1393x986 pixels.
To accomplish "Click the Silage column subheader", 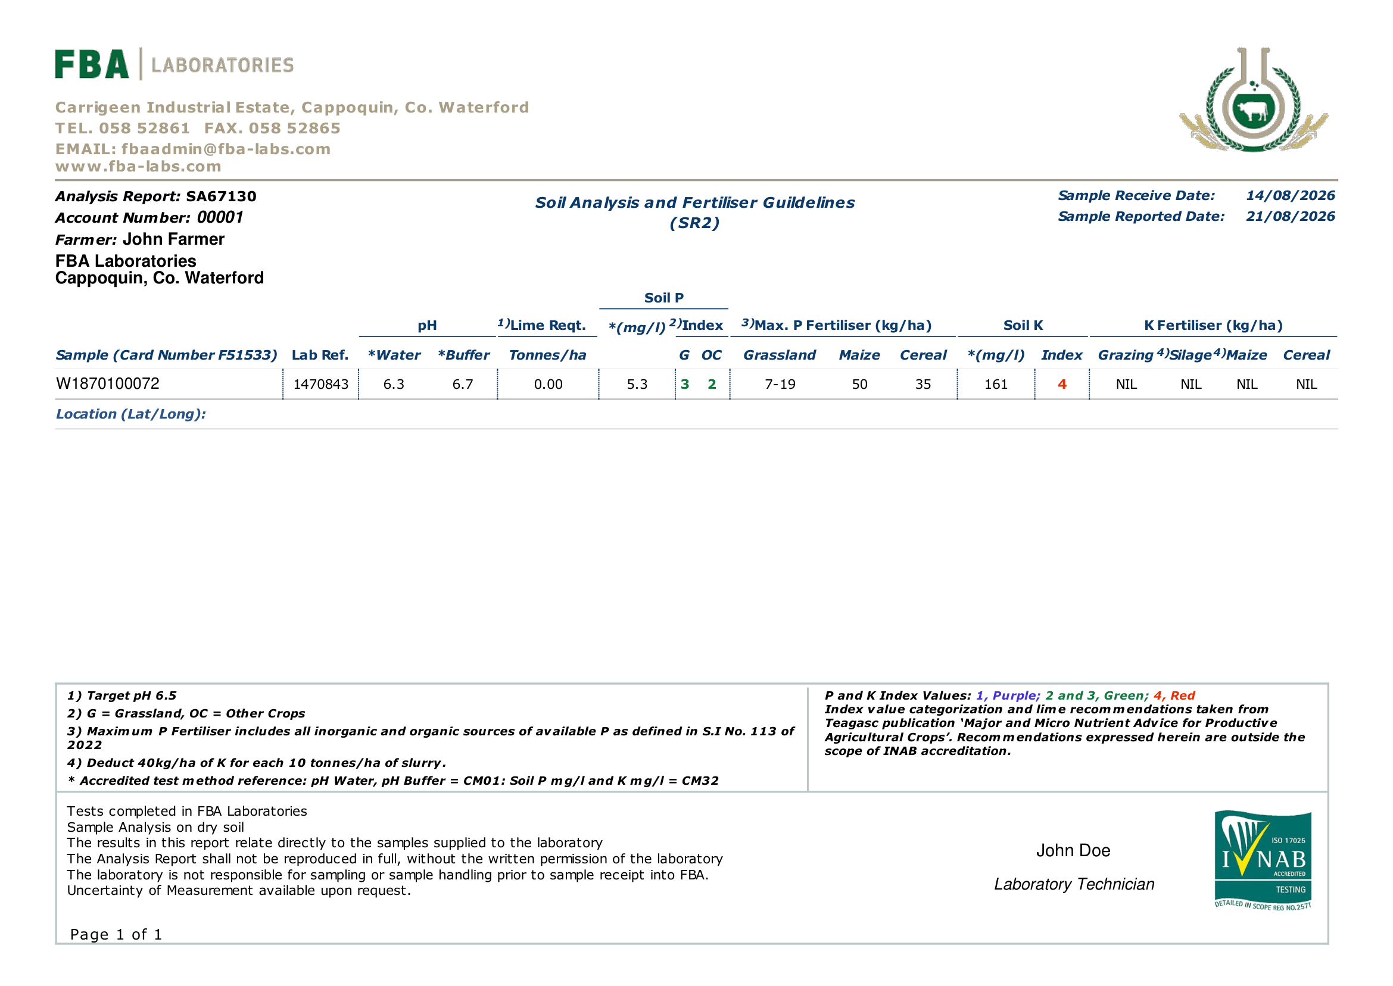I will point(1190,355).
